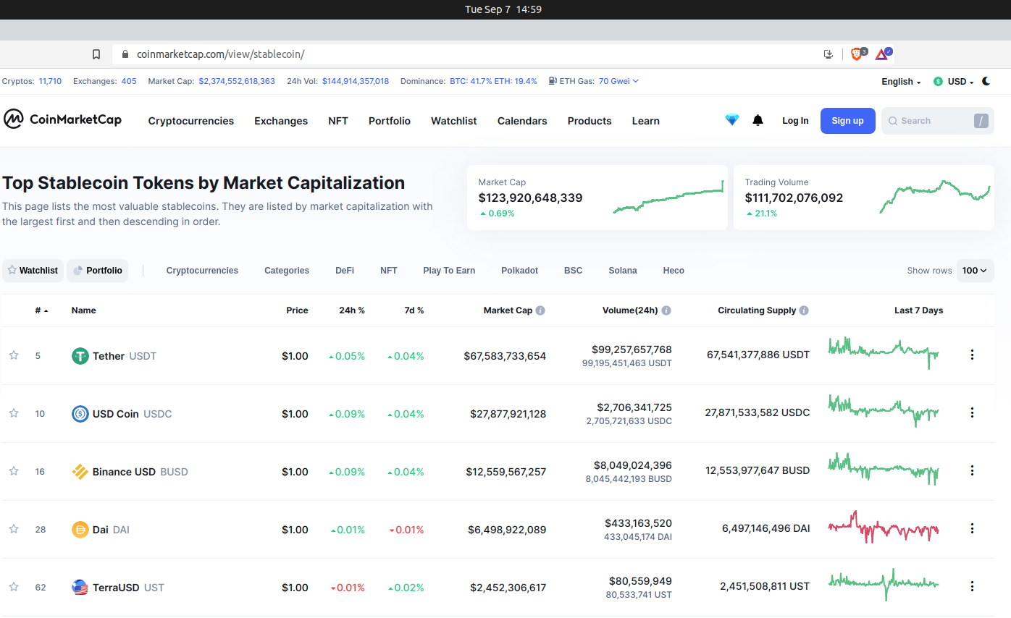Go to Portfolio in main navigation
Screen dimensions: 1011x618
click(x=390, y=121)
